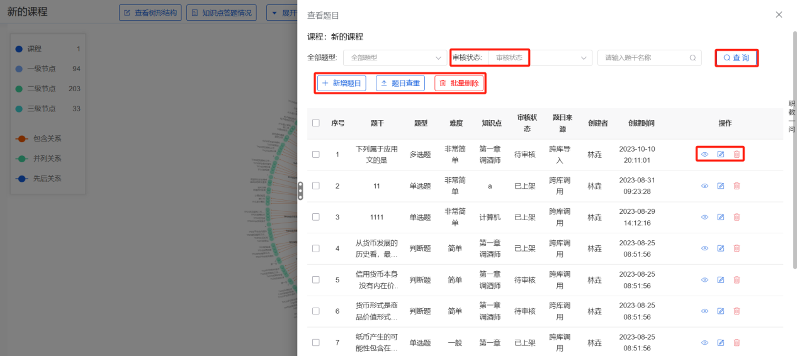Delete question row 7 trash icon

point(737,343)
